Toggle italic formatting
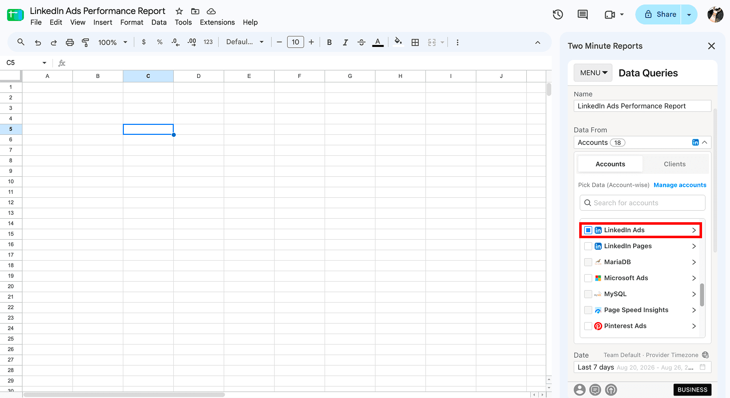 (345, 42)
